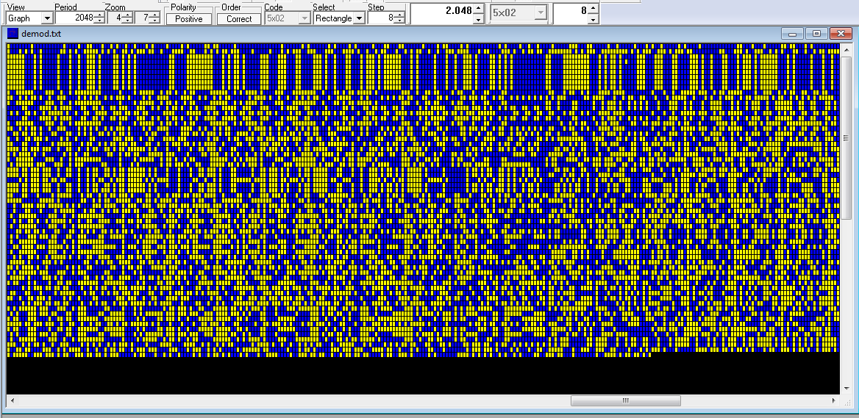Click the demod.txt window title text
This screenshot has height=418, width=859.
tap(41, 33)
